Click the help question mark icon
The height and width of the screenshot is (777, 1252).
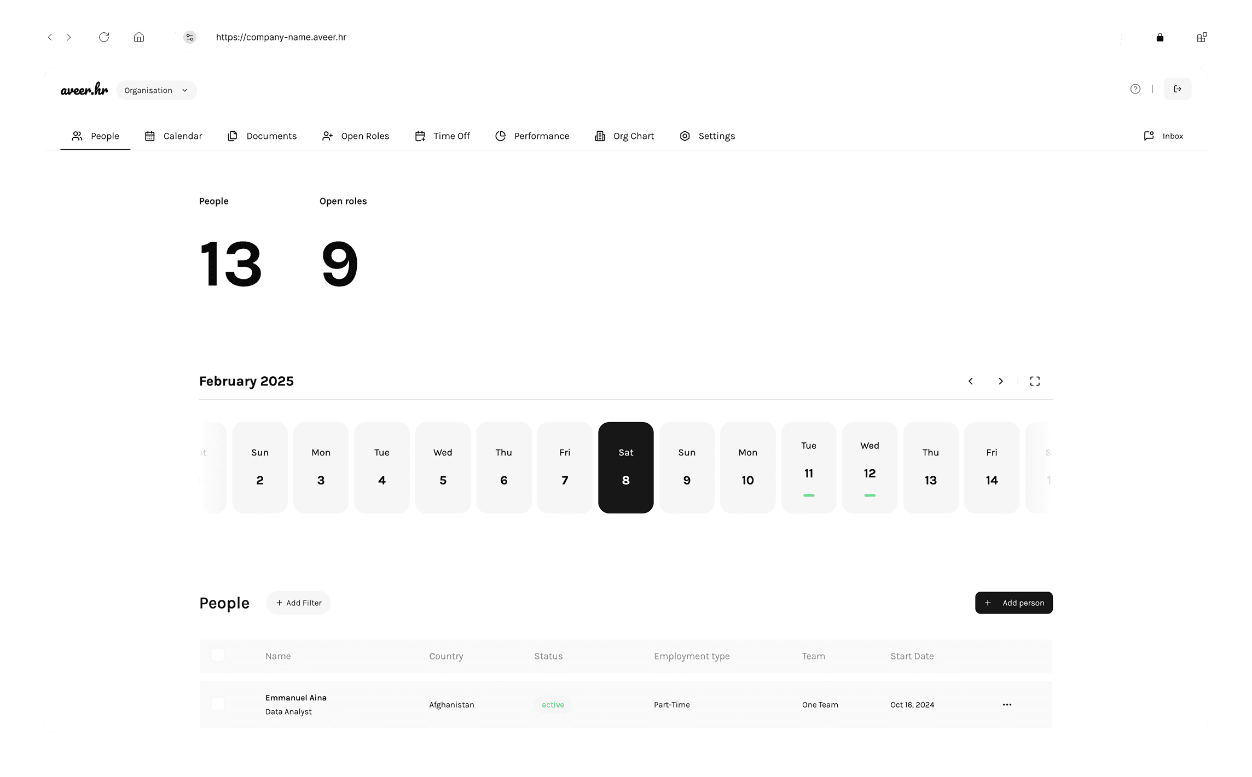1135,89
